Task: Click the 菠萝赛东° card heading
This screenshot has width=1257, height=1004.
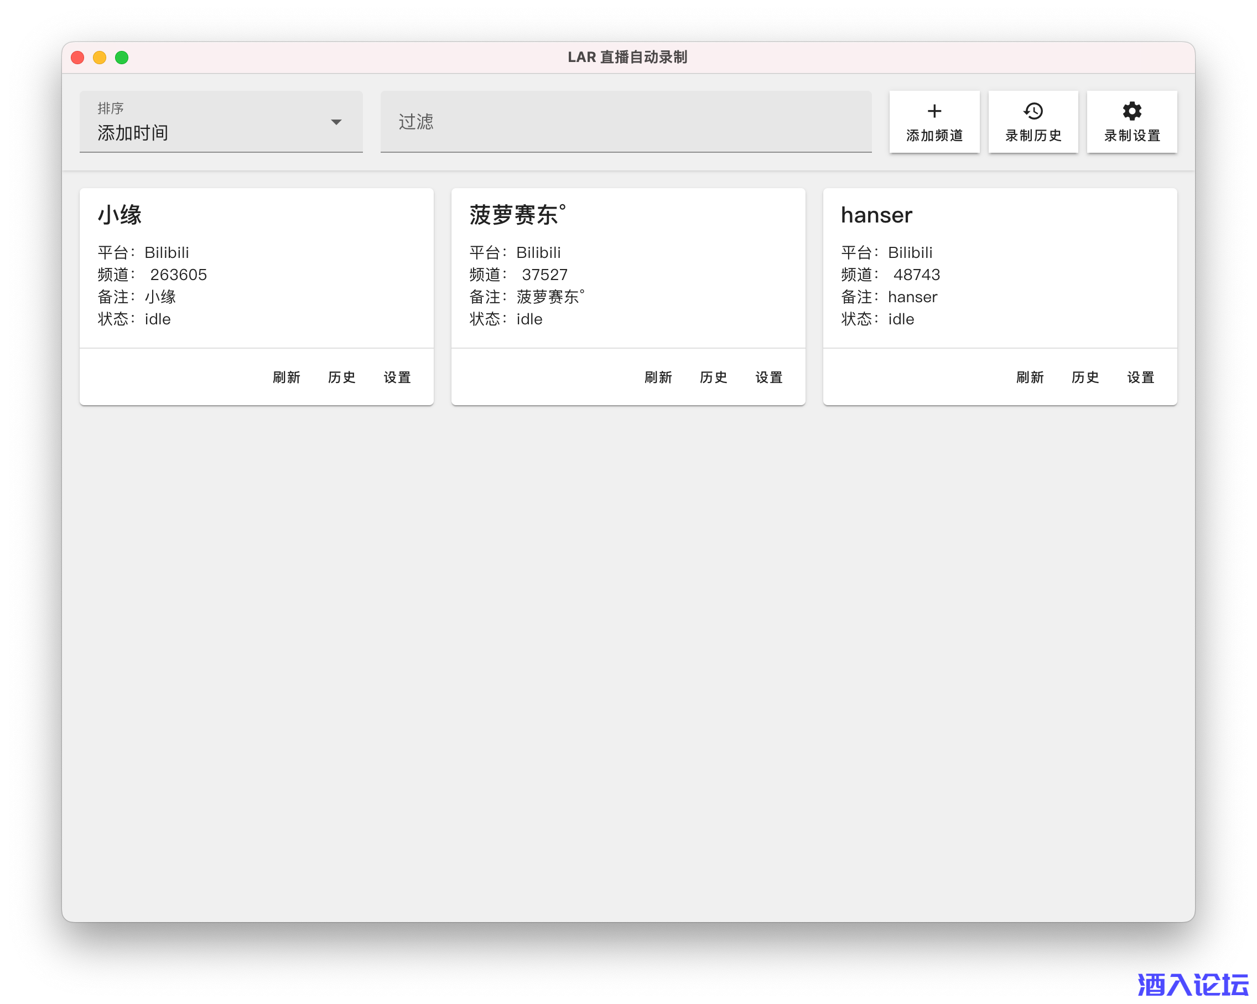Action: (517, 215)
